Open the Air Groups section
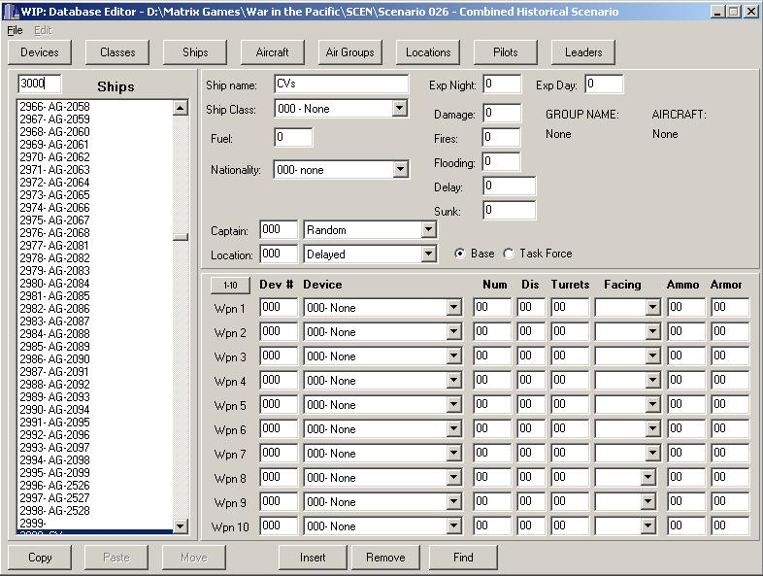This screenshot has width=763, height=576. [x=350, y=52]
